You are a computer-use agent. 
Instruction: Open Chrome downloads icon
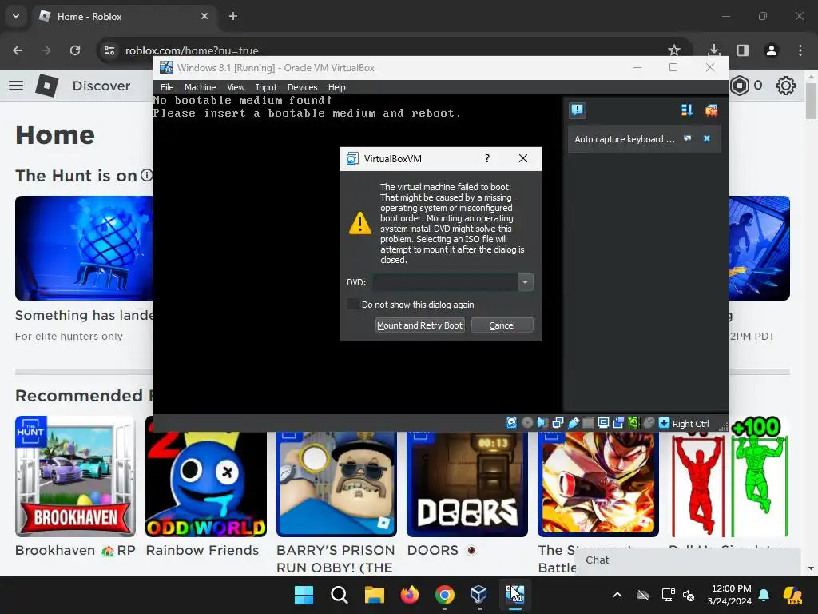pyautogui.click(x=714, y=50)
